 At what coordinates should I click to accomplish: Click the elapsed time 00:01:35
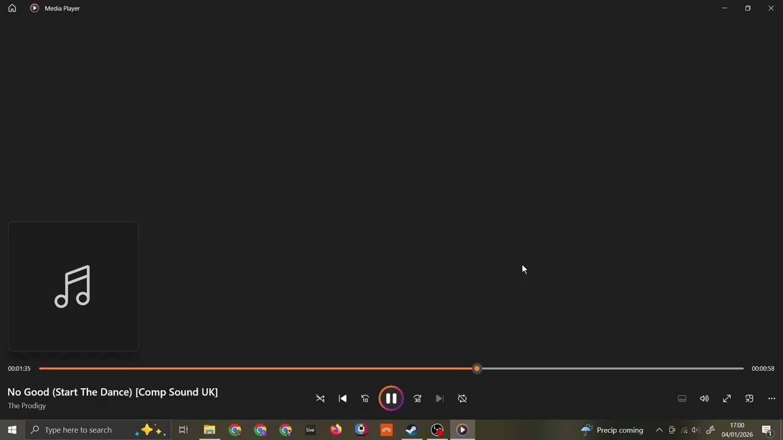pyautogui.click(x=19, y=369)
